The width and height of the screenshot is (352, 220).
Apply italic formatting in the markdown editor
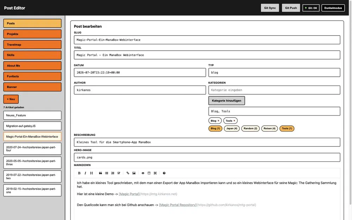pos(85,173)
